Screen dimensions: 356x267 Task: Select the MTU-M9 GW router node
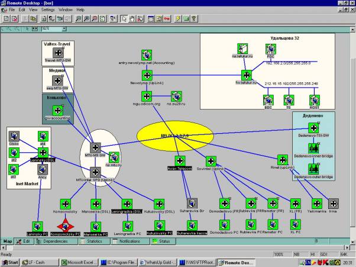[x=95, y=147]
